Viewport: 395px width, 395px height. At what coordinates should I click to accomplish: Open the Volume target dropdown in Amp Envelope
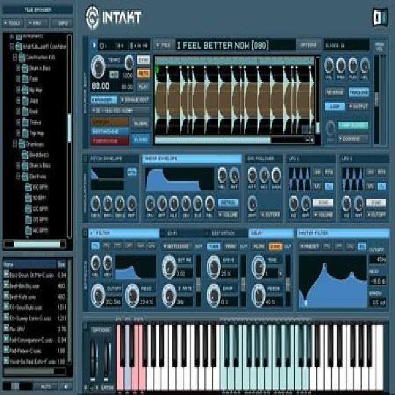click(228, 214)
